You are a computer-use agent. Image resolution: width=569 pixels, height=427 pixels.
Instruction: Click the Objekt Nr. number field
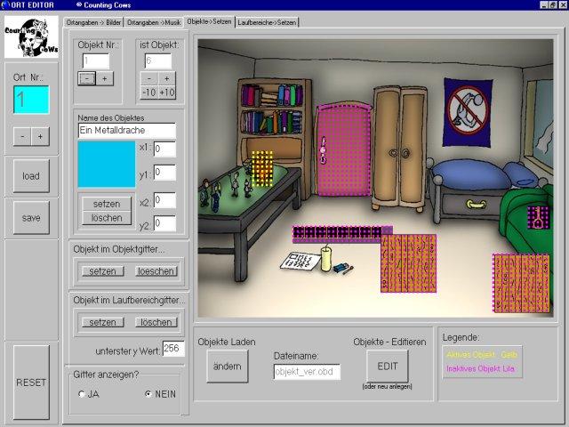coord(96,61)
